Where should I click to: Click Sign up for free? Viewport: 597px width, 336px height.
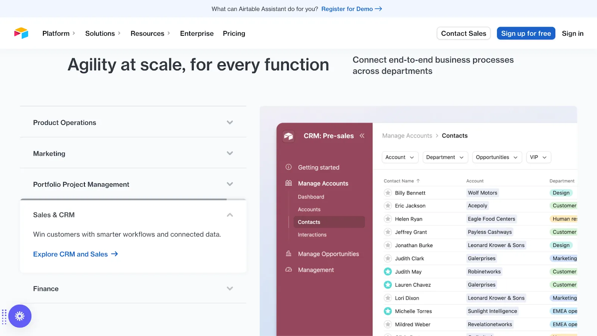click(526, 33)
